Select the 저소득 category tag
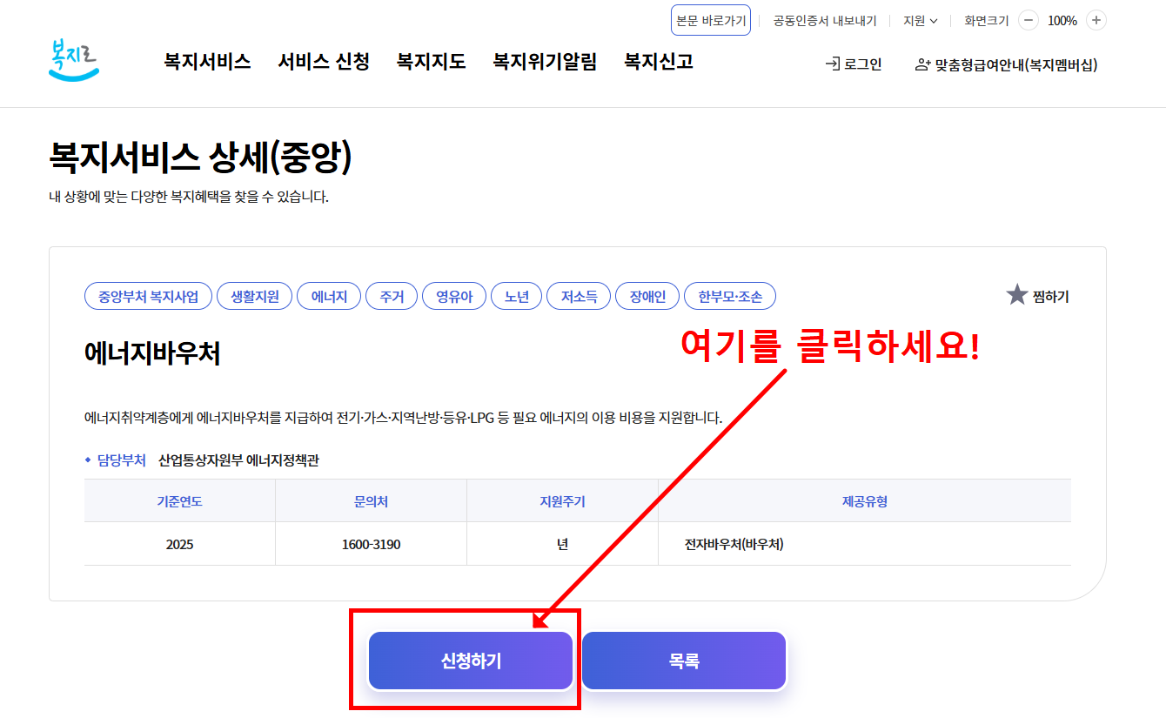Viewport: 1166px width, 718px height. [x=578, y=295]
